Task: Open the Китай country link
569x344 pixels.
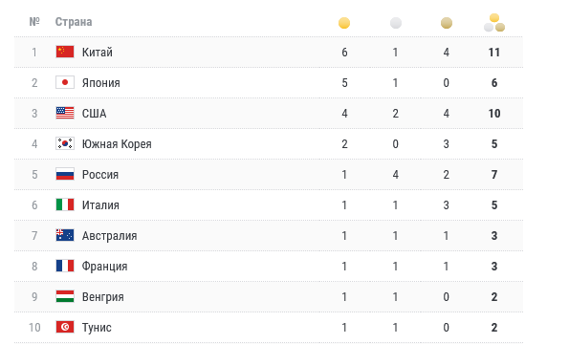Action: (x=98, y=53)
